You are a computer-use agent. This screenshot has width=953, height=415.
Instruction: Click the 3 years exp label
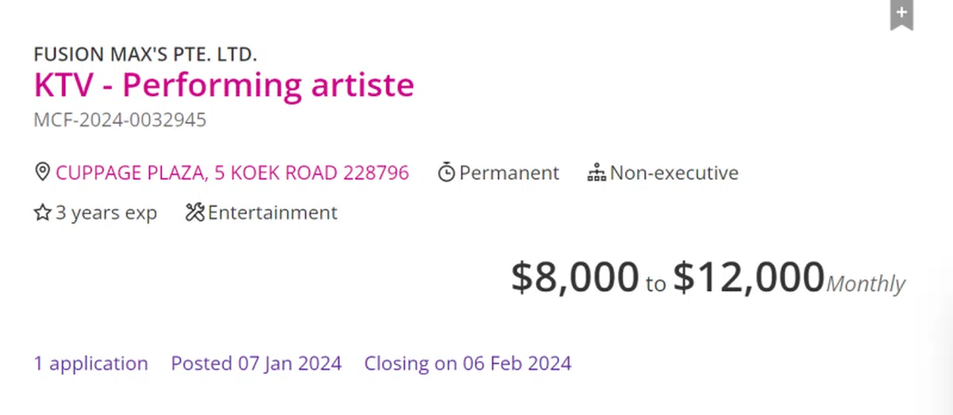(106, 213)
